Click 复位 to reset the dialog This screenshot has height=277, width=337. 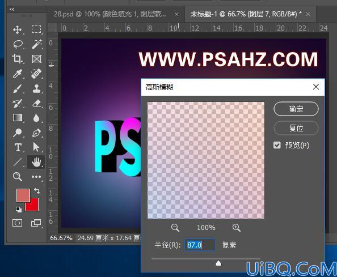click(296, 129)
